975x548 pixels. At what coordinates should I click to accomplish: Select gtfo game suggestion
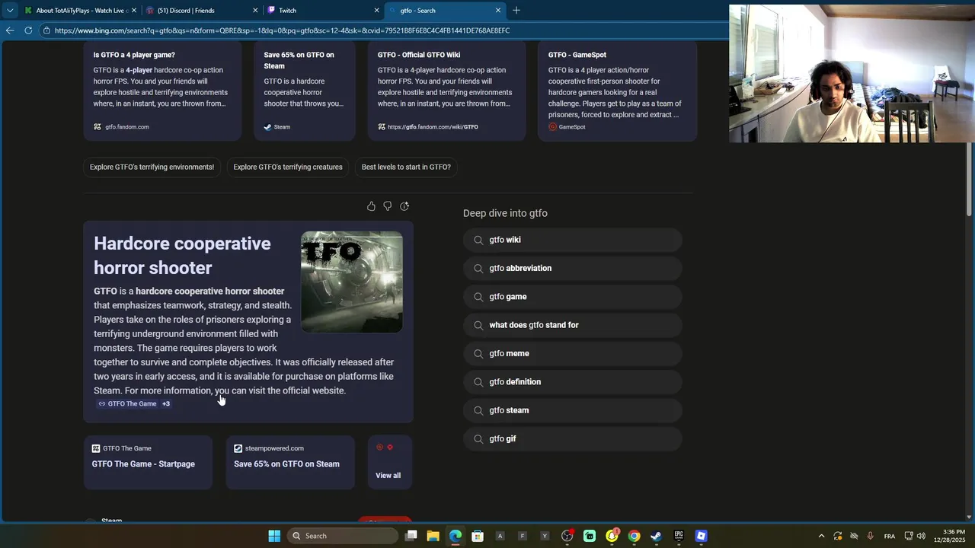click(x=572, y=297)
